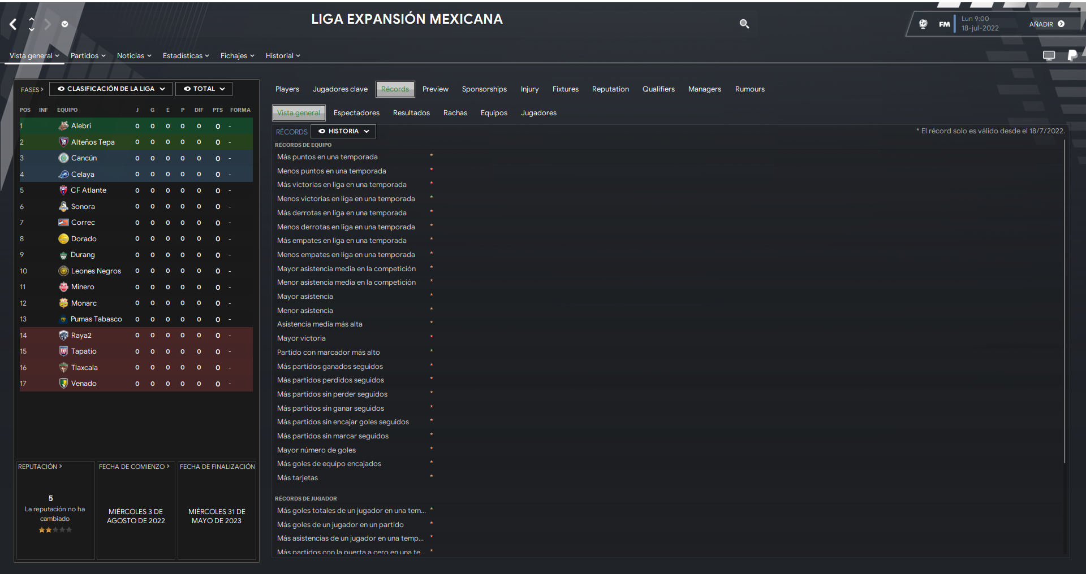Screen dimensions: 1086x574
Task: Click the Minero club badge
Action: point(63,286)
